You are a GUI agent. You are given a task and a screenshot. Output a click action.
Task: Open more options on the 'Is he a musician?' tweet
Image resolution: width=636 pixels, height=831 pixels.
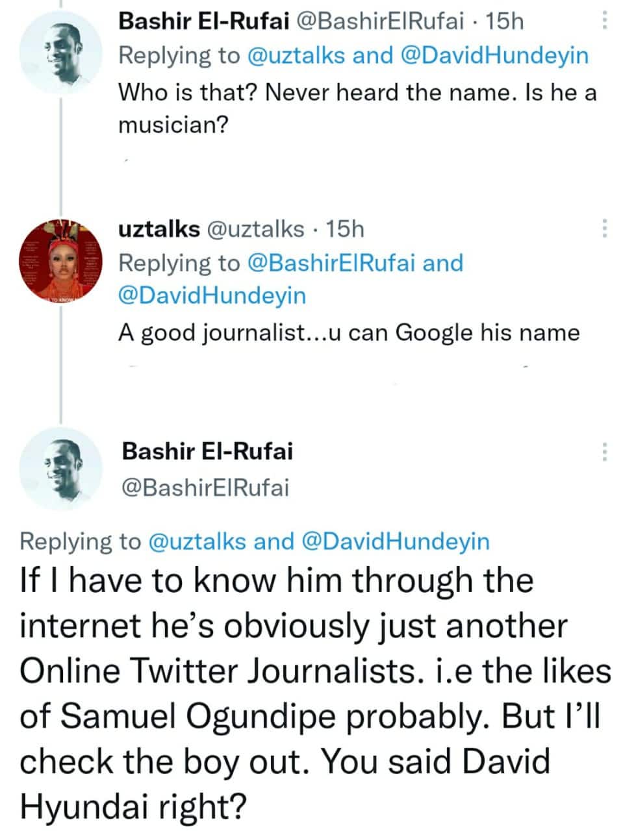pyautogui.click(x=604, y=21)
